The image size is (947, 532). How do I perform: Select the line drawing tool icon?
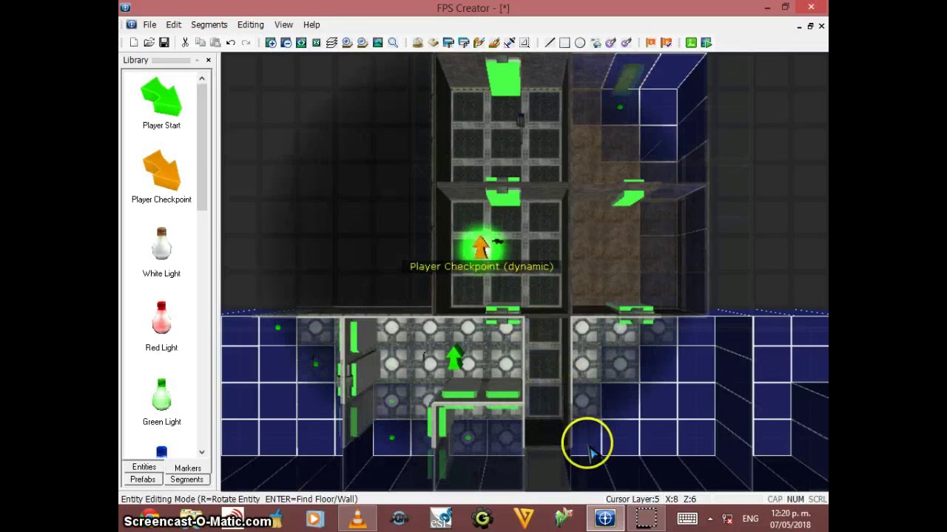550,43
